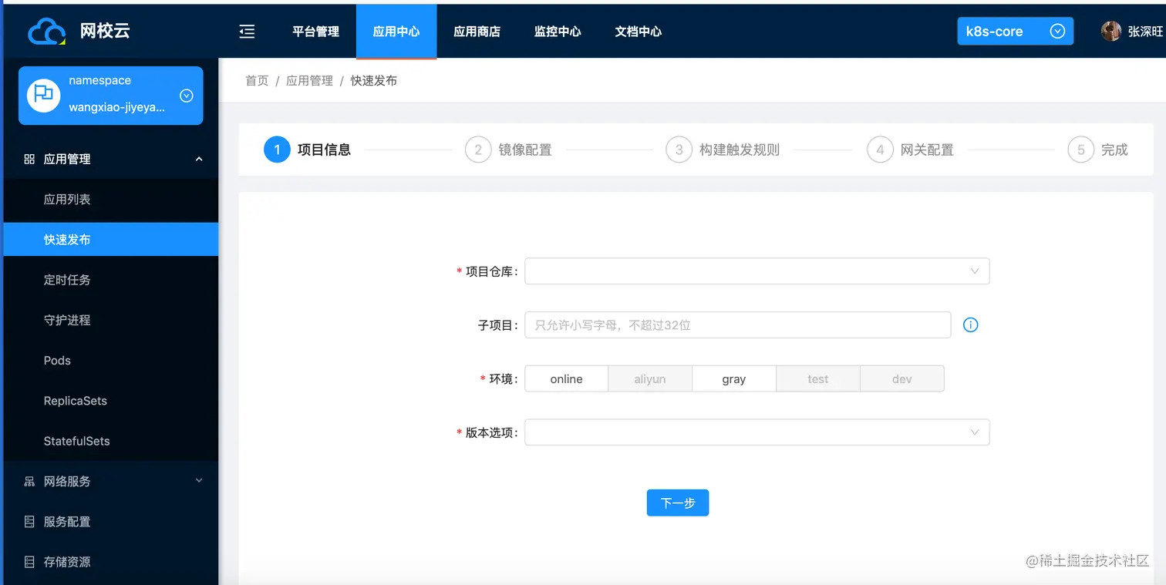The width and height of the screenshot is (1166, 585).
Task: Click the sidebar collapse icon in top navbar
Action: pyautogui.click(x=246, y=32)
